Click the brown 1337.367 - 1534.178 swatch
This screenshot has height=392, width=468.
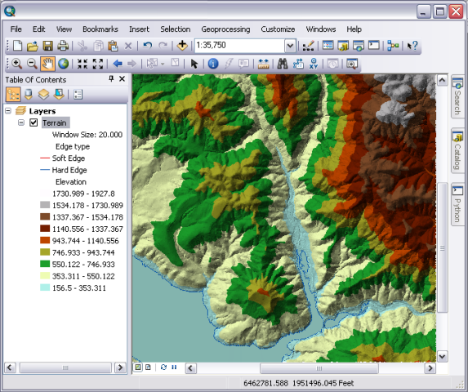(45, 217)
